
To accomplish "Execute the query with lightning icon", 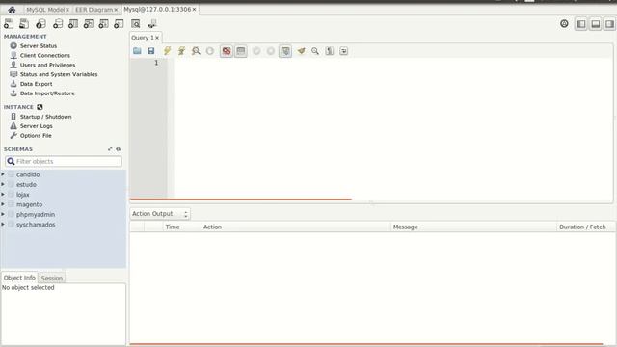I will tap(167, 51).
